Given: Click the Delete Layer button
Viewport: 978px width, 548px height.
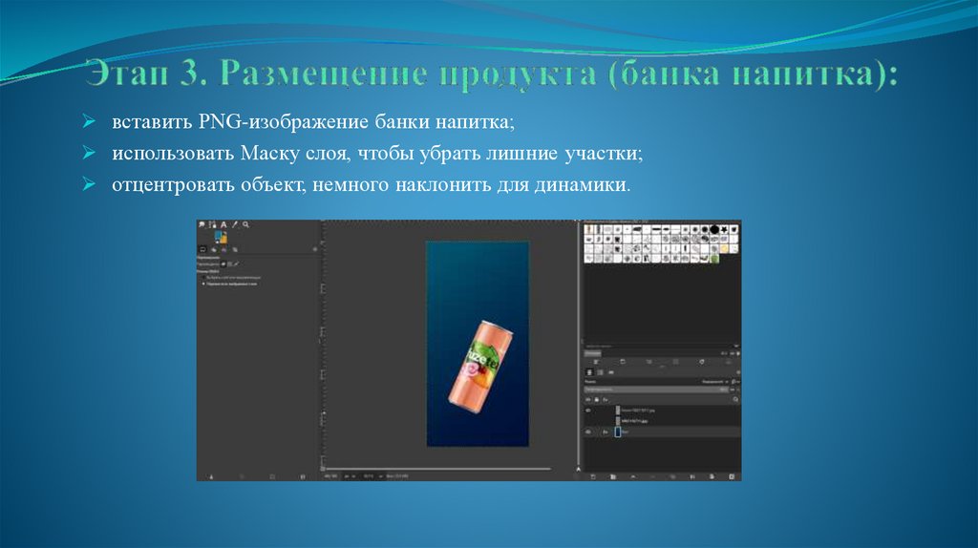Looking at the screenshot, I should point(732,477).
